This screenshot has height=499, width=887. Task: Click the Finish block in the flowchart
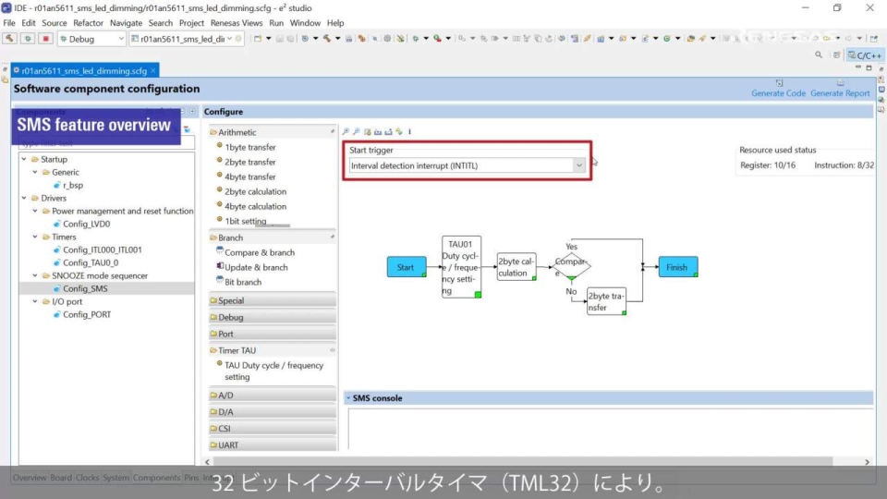point(677,267)
